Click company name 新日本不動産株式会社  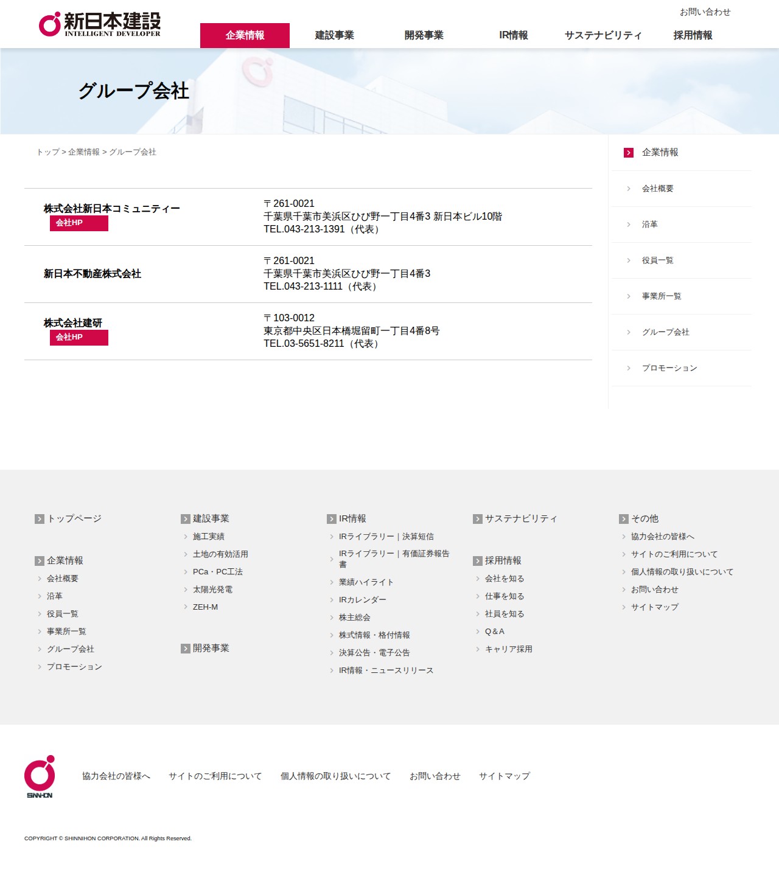93,274
